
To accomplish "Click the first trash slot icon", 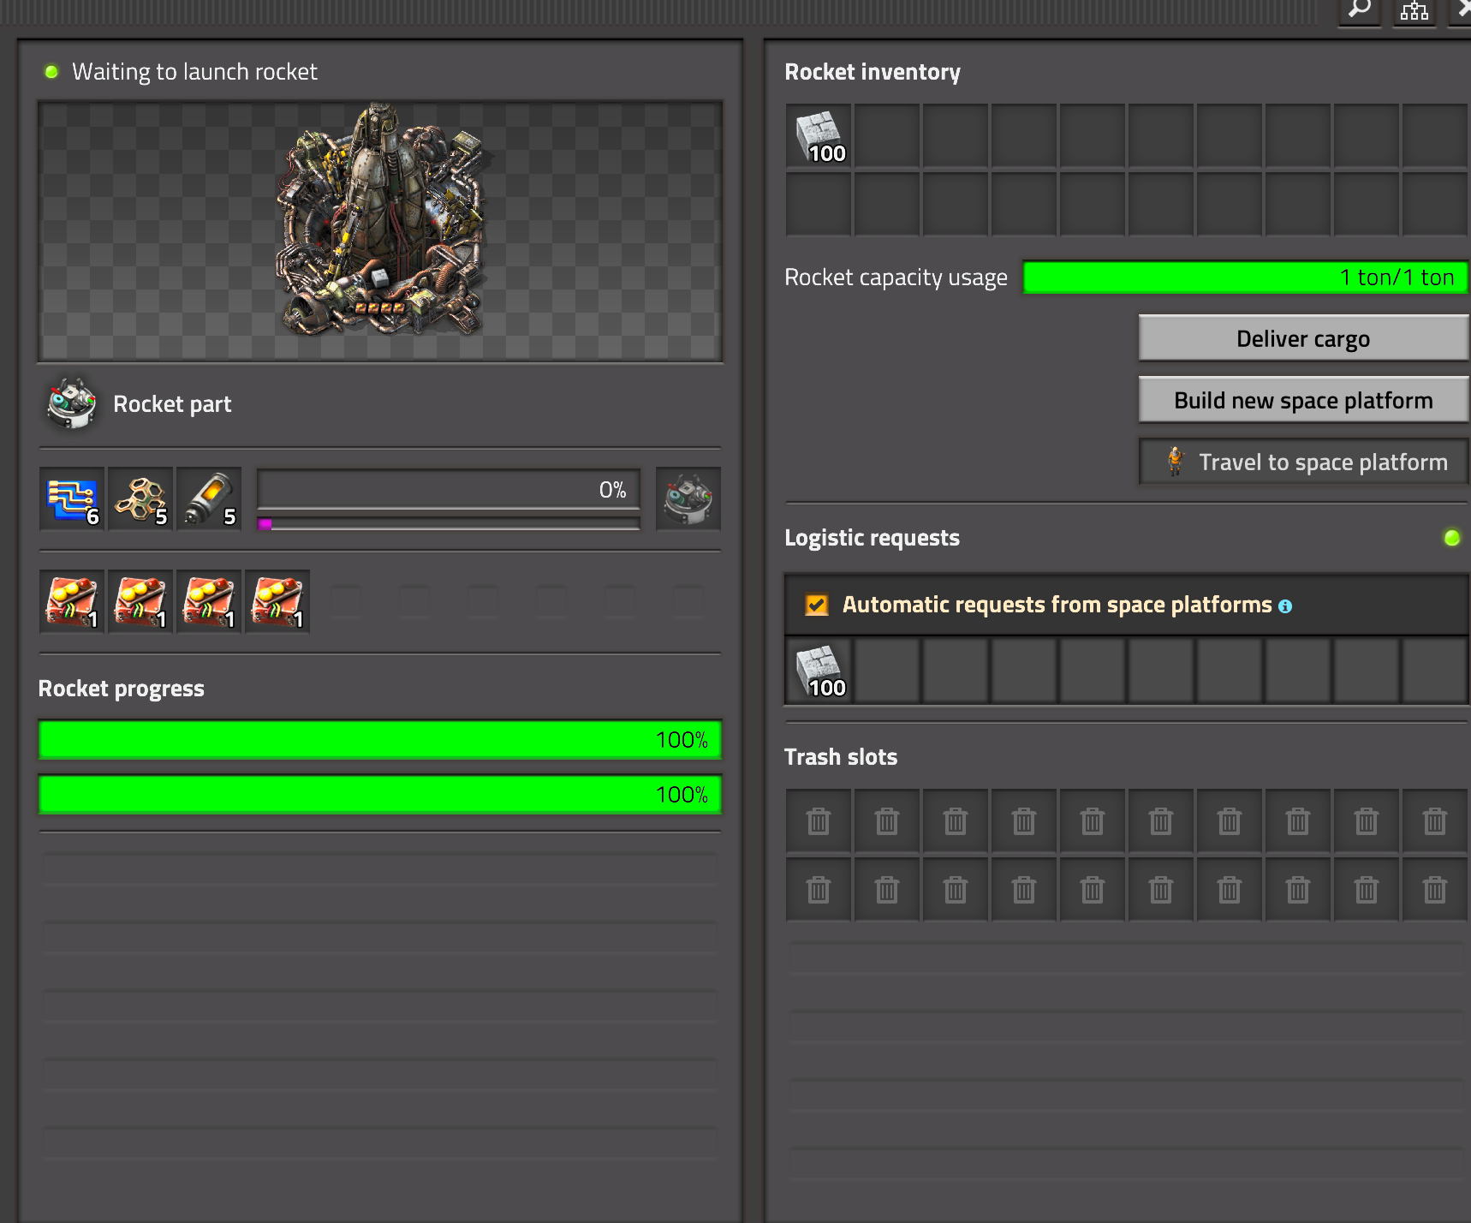I will (x=819, y=820).
